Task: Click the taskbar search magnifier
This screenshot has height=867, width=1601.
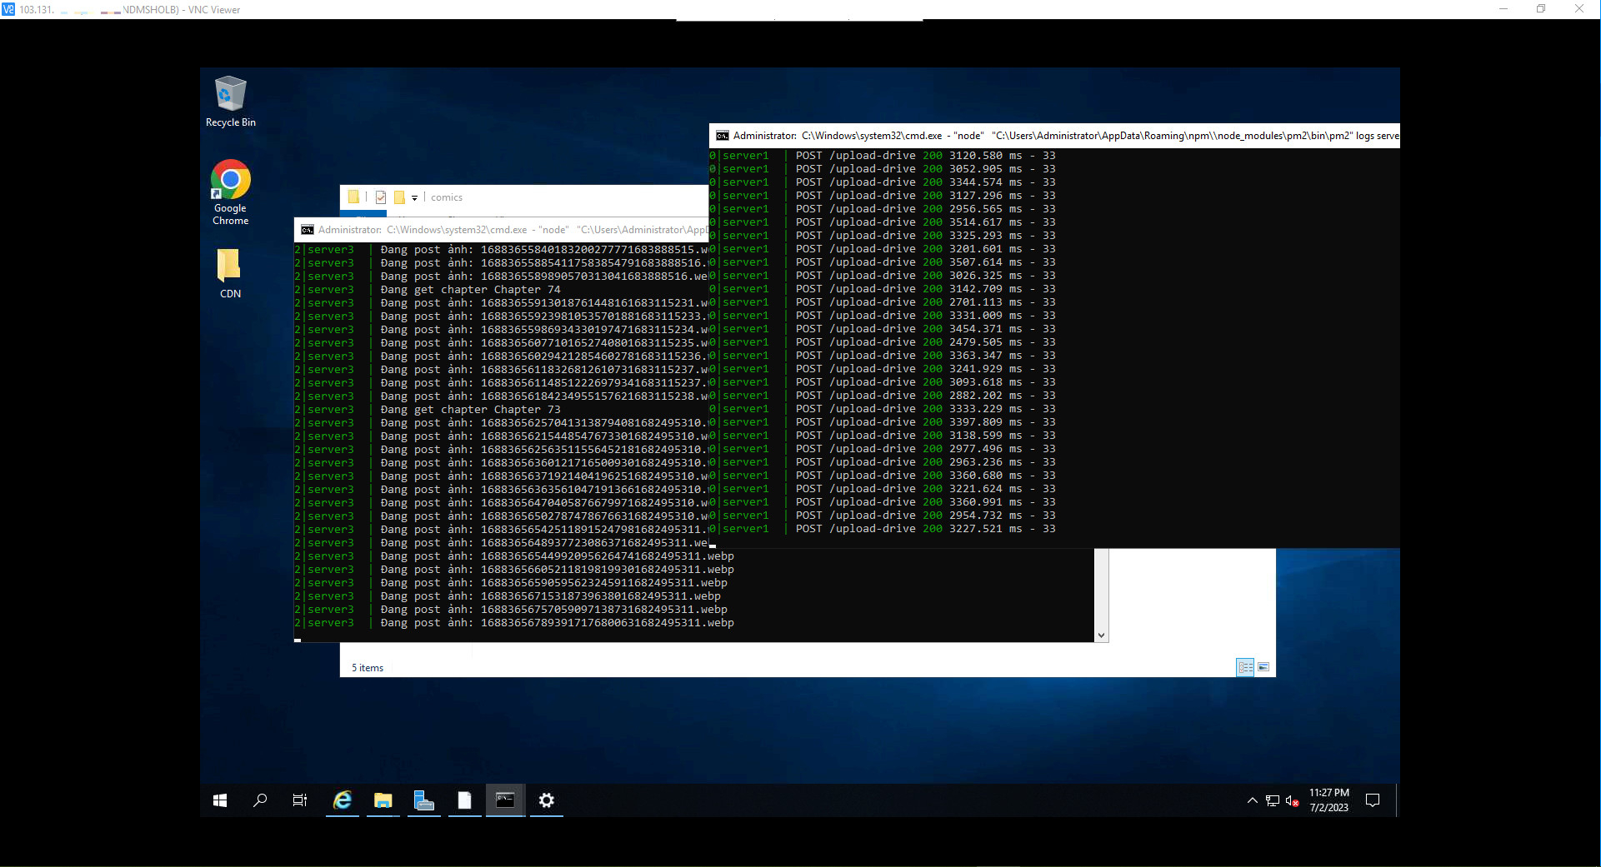Action: point(260,800)
